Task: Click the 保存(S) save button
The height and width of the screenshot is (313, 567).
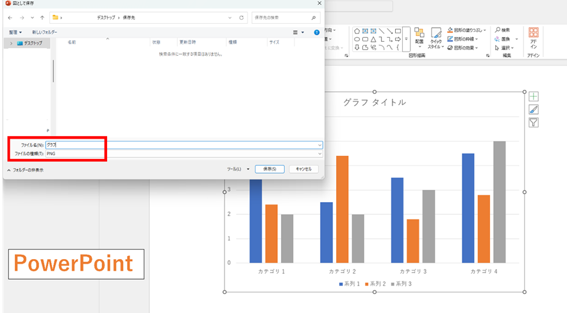Action: [269, 169]
